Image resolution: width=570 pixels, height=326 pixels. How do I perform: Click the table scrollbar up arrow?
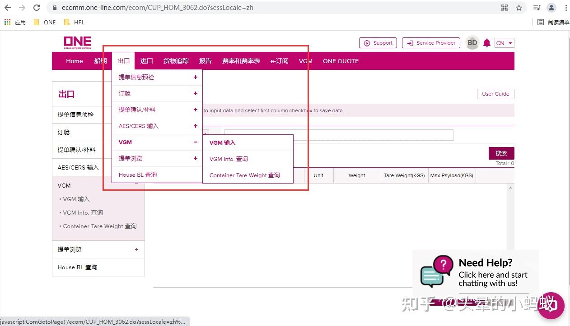click(511, 187)
